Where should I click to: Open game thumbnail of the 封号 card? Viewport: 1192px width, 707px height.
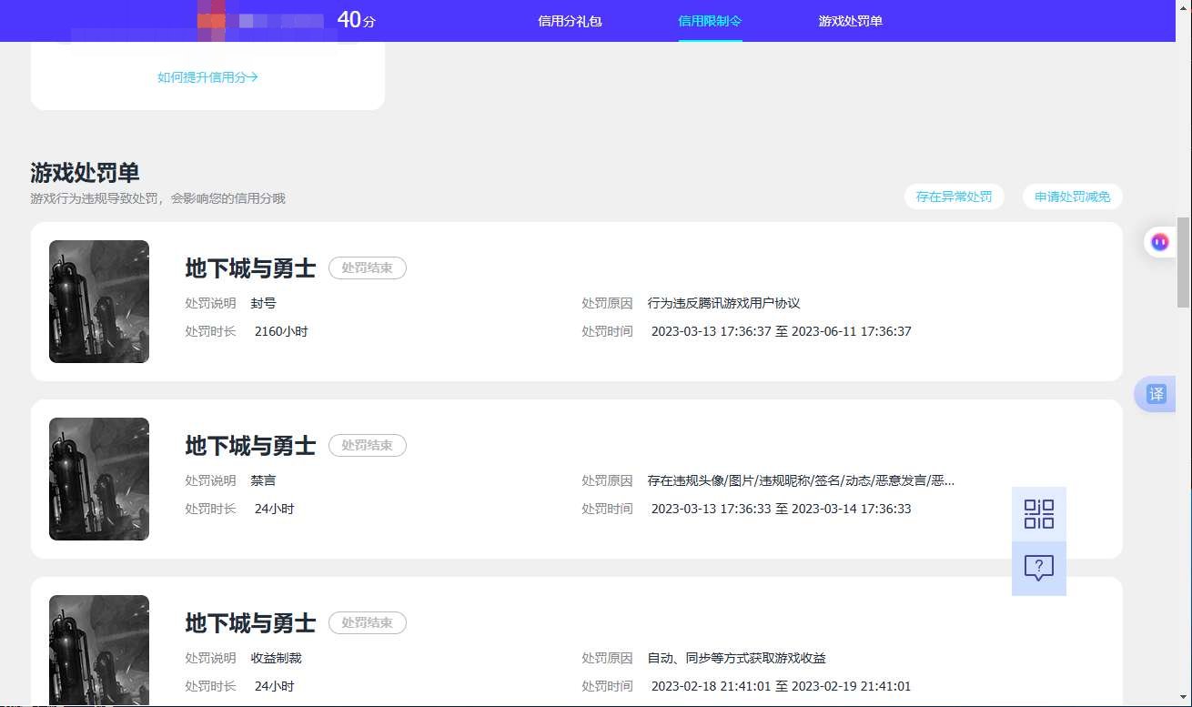[99, 301]
